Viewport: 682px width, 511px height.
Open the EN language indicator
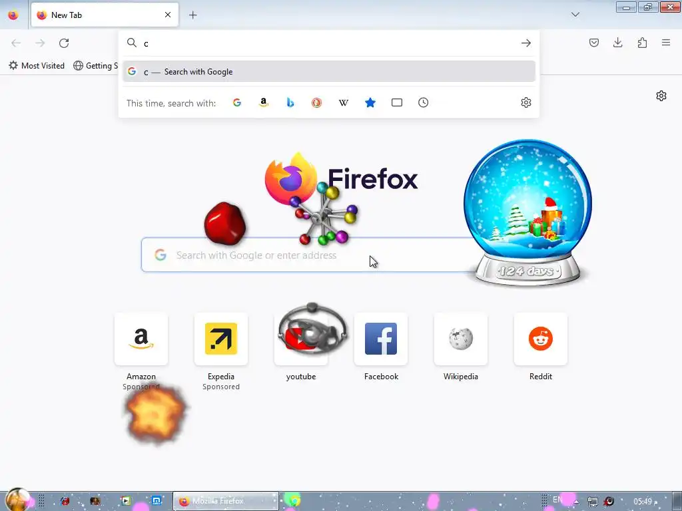558,500
